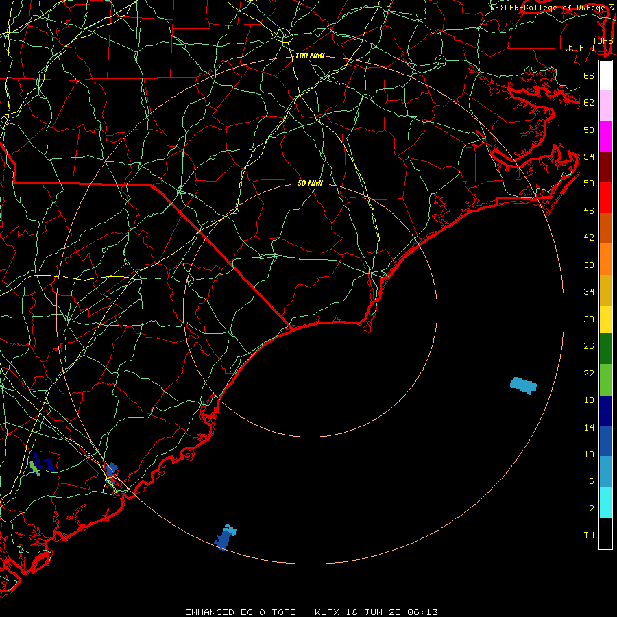Click the medium blue 18 kft swatch

[605, 441]
